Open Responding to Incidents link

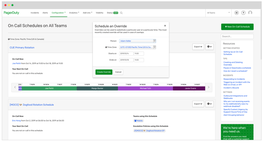coord(234,79)
